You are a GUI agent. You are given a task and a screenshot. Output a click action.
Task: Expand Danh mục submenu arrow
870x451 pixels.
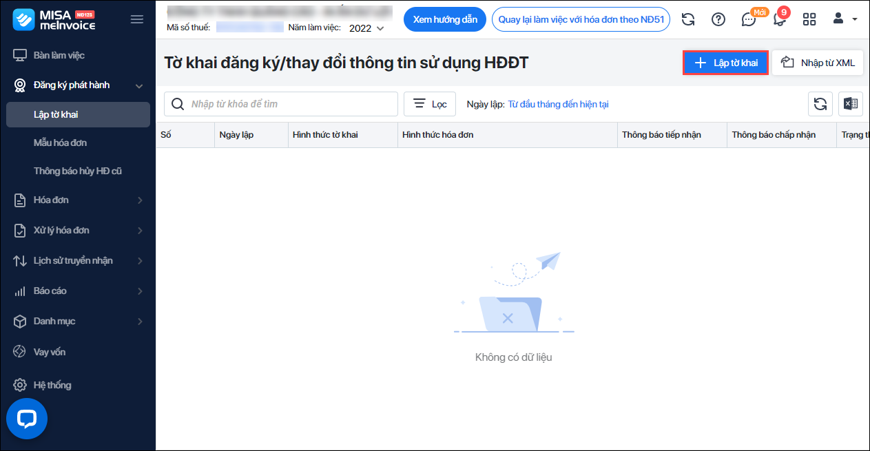point(140,322)
